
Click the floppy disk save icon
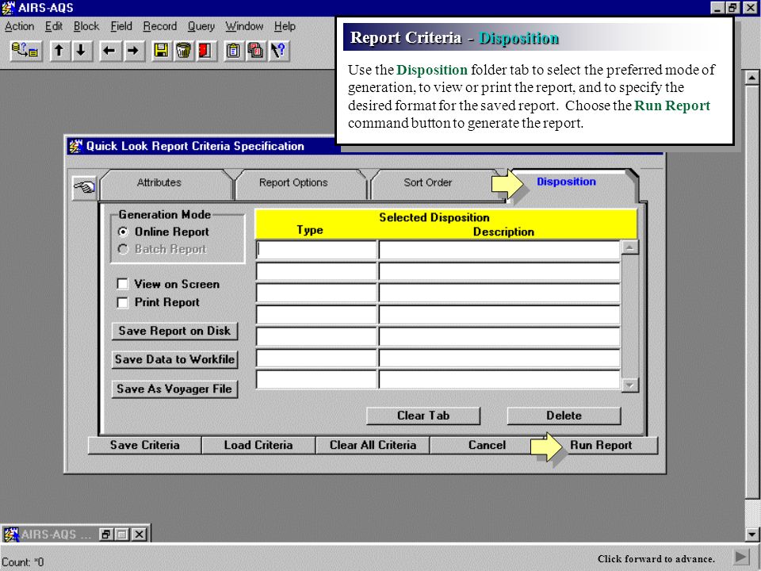161,51
